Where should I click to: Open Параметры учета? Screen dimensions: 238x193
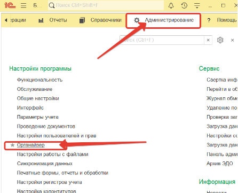37,117
